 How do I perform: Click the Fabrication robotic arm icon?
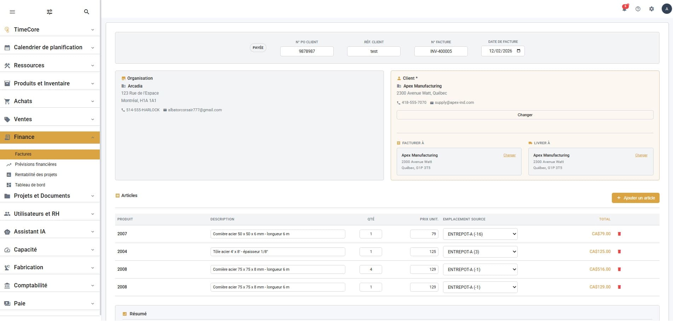coord(7,267)
